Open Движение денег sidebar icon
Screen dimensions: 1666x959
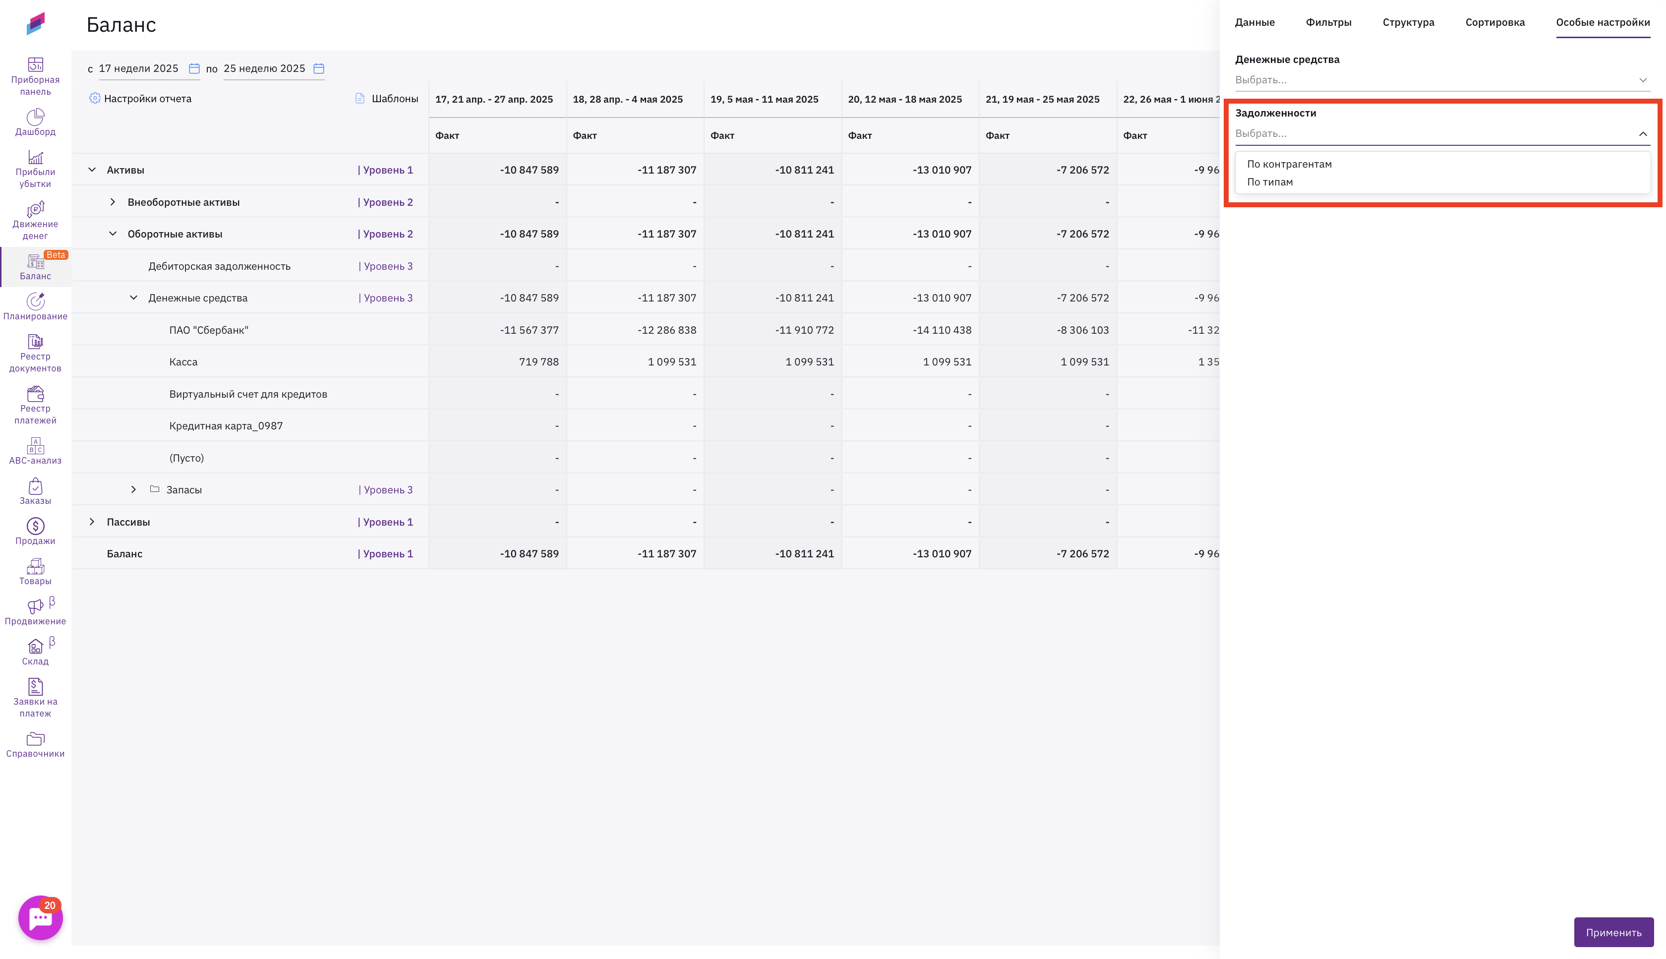tap(36, 209)
